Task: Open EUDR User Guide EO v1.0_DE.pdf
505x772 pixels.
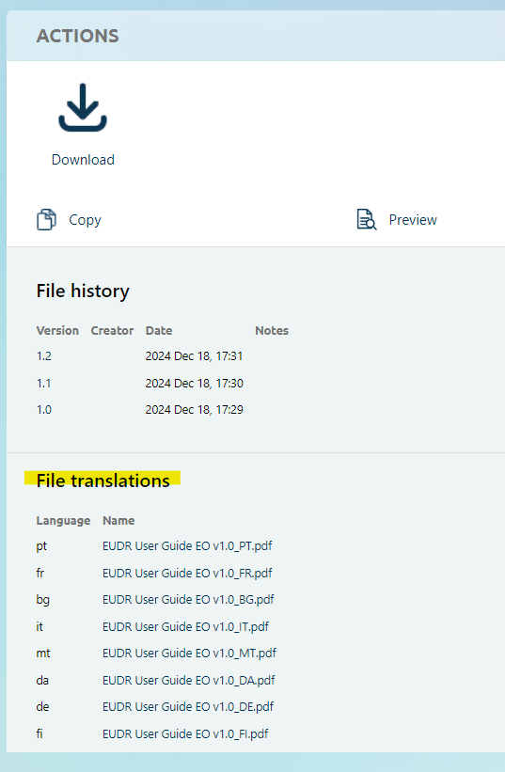Action: coord(188,707)
